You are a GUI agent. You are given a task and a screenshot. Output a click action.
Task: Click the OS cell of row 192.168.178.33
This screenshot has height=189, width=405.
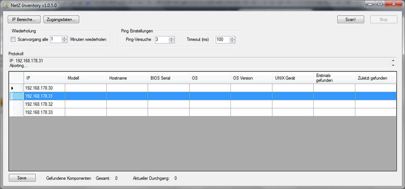tap(210, 112)
